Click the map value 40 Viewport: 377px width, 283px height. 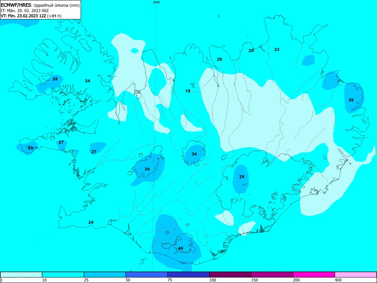click(181, 248)
